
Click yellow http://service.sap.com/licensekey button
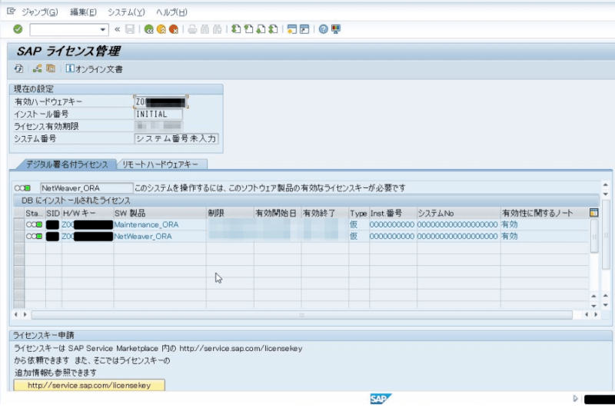click(89, 385)
